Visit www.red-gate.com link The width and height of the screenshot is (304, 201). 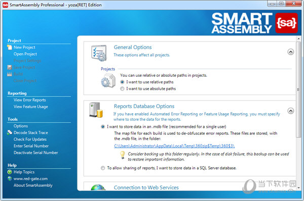click(x=30, y=179)
